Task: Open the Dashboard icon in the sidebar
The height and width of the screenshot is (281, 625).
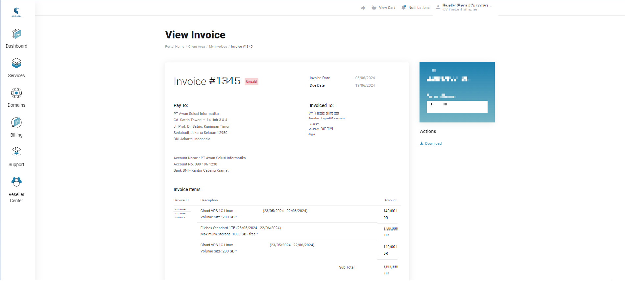Action: point(16,34)
